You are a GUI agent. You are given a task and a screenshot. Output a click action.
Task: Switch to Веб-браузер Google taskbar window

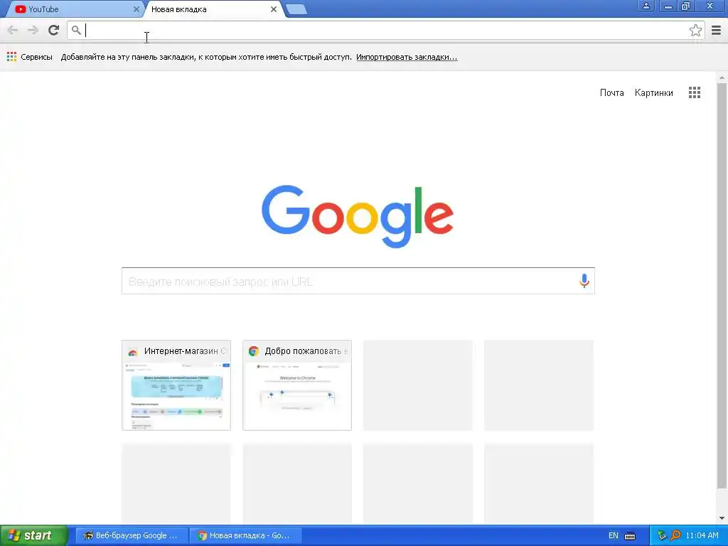[x=132, y=535]
